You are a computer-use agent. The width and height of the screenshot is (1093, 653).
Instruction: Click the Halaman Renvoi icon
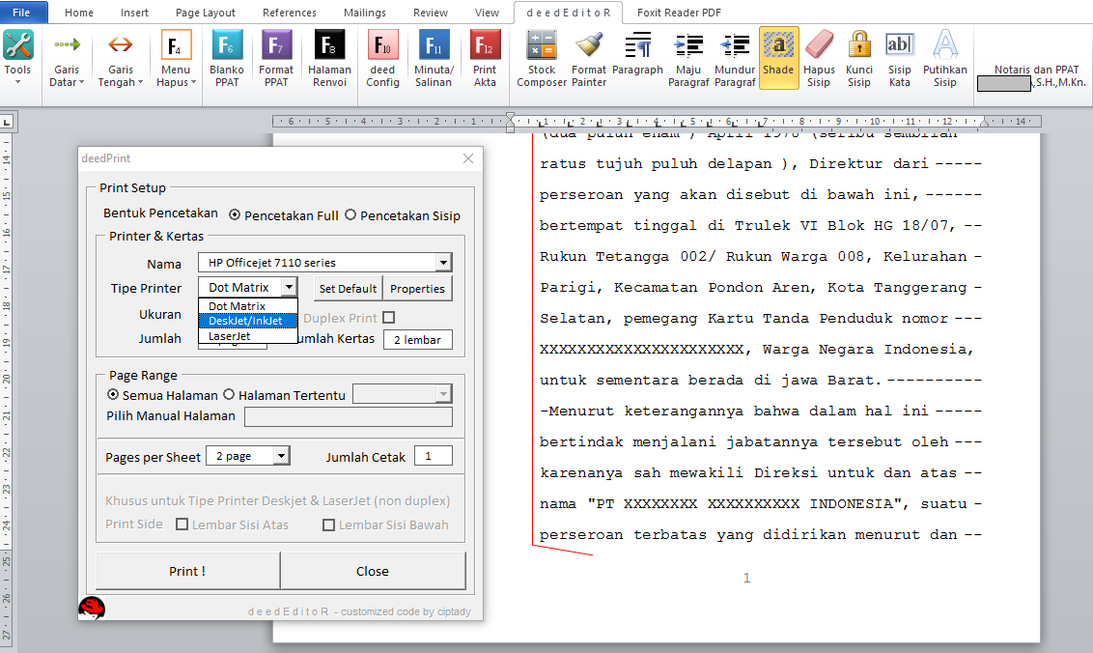tap(329, 56)
